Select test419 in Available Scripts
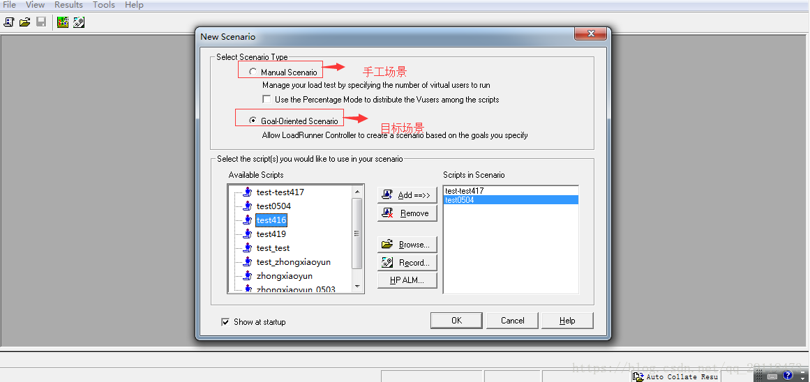The image size is (810, 382). coord(271,234)
